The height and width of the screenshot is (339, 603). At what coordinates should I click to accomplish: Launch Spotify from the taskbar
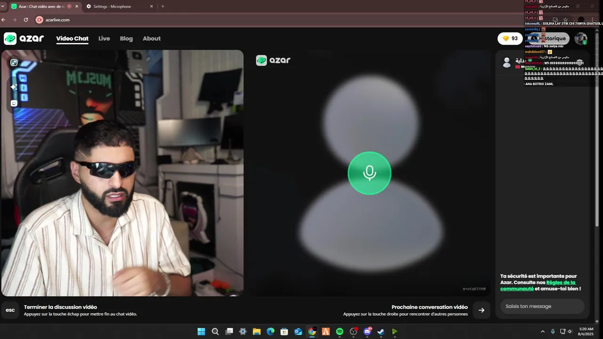pyautogui.click(x=340, y=331)
